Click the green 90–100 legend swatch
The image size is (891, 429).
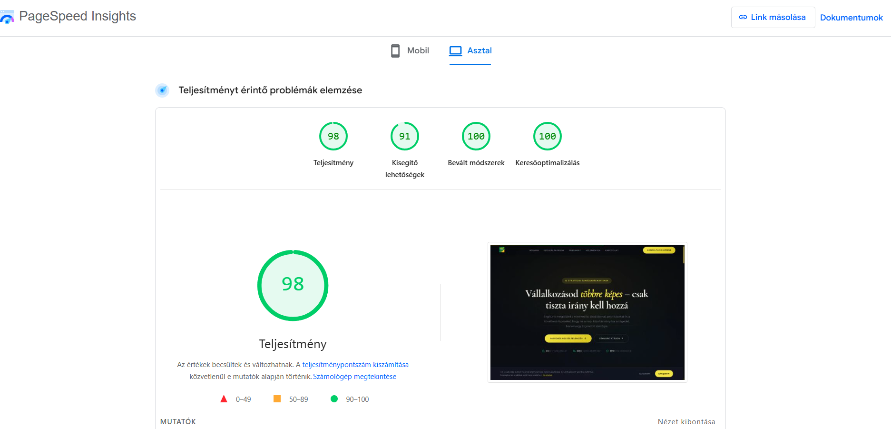(x=335, y=399)
